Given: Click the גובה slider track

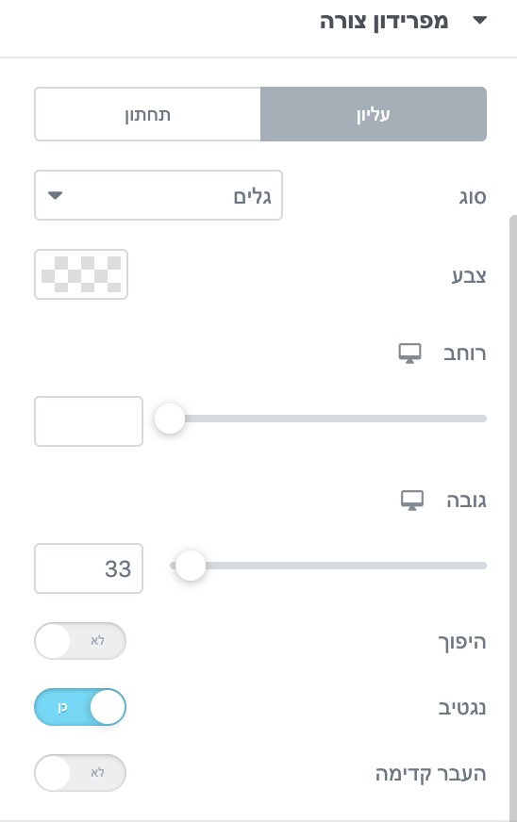Looking at the screenshot, I should point(328,566).
